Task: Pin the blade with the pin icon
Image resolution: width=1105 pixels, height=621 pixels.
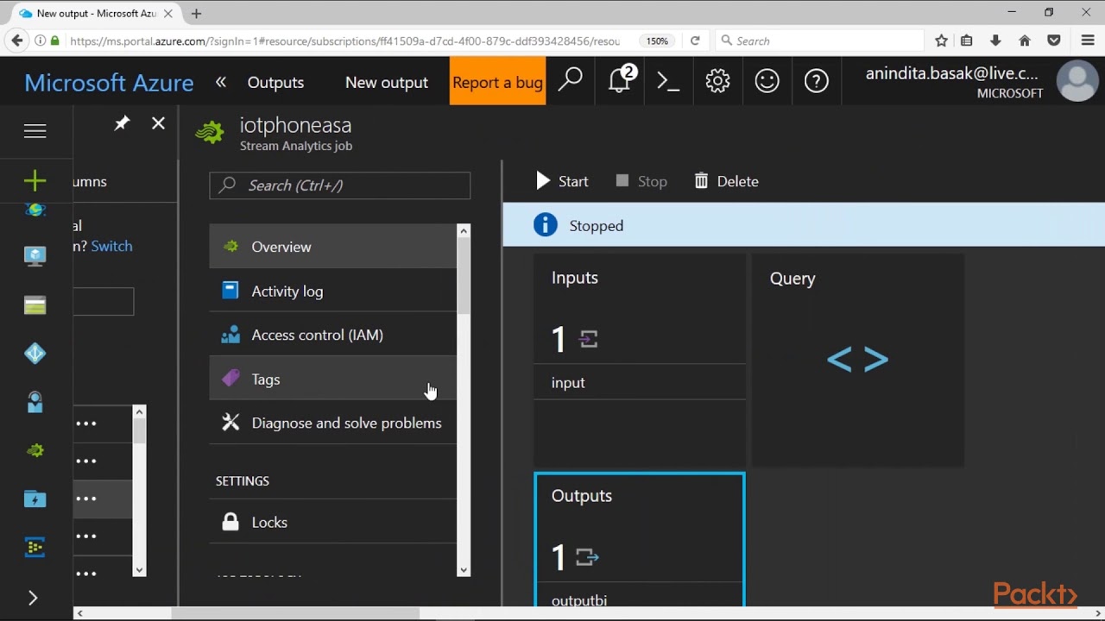Action: (x=122, y=124)
